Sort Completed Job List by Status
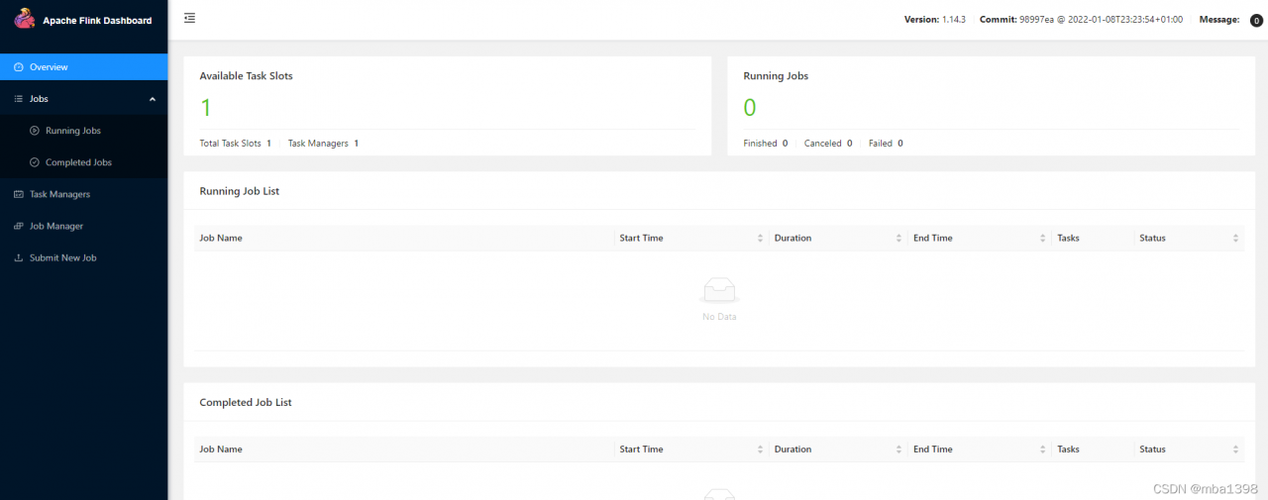Viewport: 1268px width, 500px height. pos(1236,450)
